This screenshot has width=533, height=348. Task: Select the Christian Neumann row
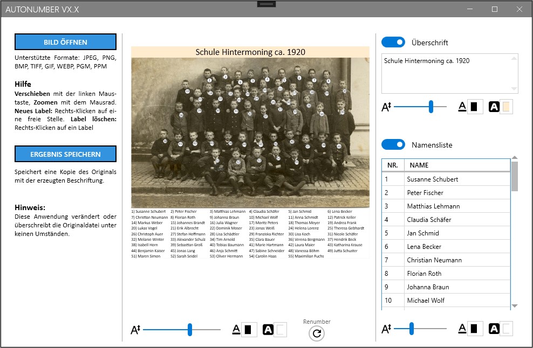(446, 260)
